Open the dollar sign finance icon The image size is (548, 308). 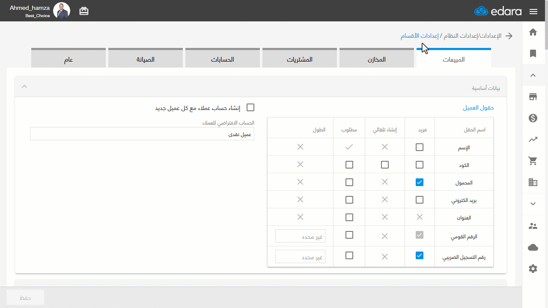[533, 118]
